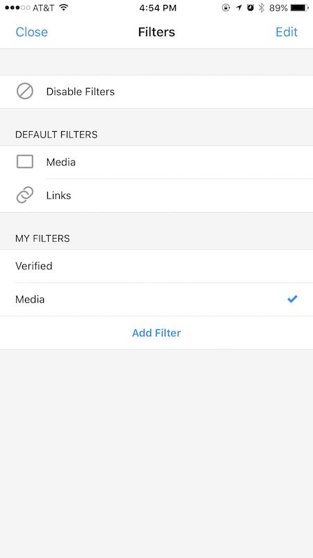Toggle the Media filter in My Filters

click(x=156, y=299)
